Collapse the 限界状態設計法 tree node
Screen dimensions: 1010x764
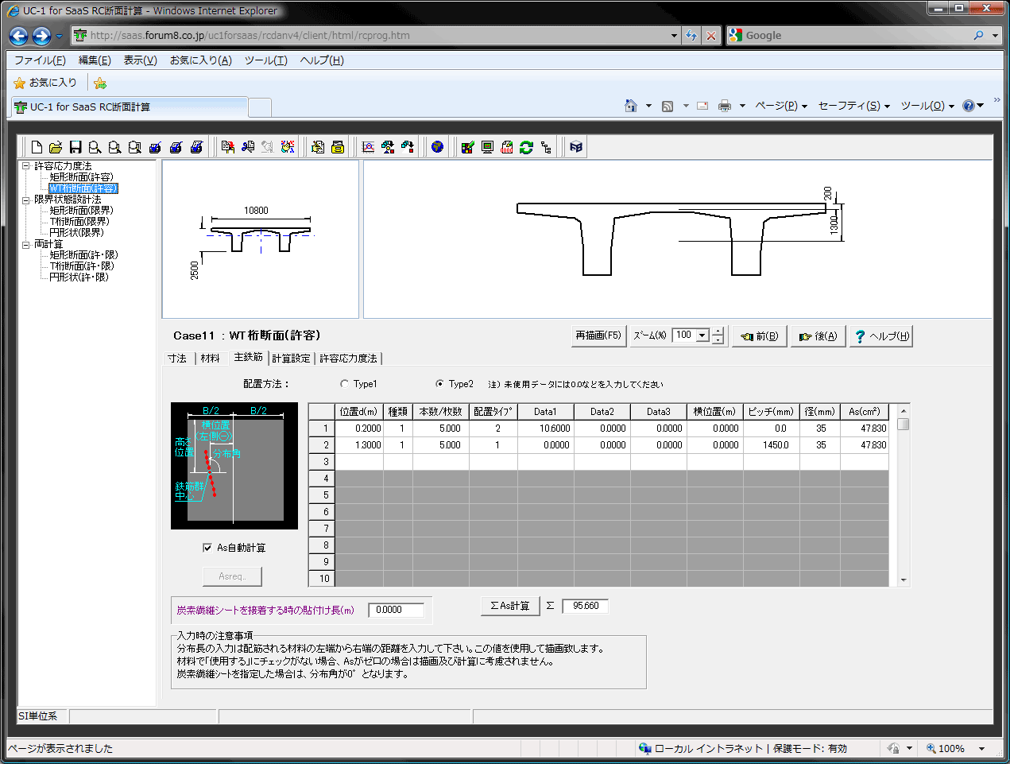tap(25, 200)
